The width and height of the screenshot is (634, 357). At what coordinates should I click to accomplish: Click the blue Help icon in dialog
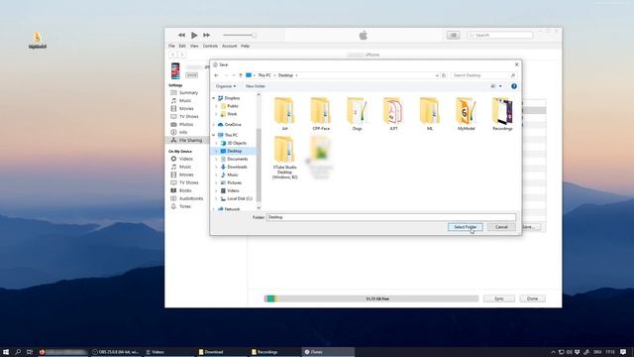pos(514,86)
